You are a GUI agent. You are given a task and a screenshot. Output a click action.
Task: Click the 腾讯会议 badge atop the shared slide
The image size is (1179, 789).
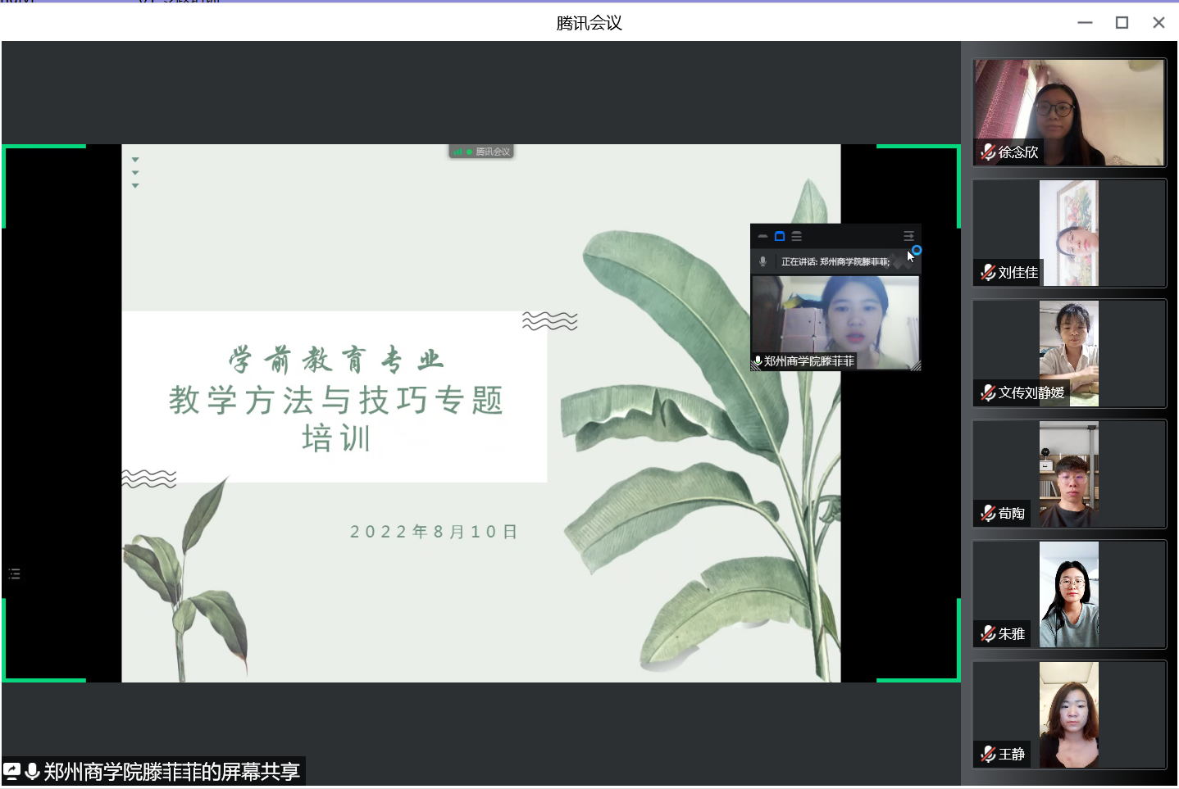481,152
